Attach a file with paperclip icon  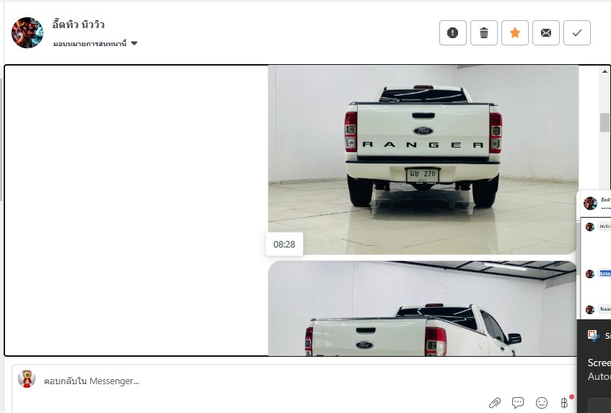pos(494,403)
